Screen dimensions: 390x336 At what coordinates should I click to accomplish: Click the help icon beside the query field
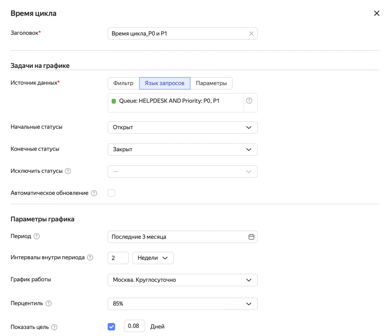[x=249, y=100]
